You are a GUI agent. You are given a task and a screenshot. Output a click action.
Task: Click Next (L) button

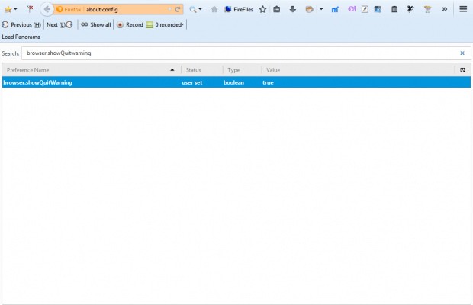(60, 24)
